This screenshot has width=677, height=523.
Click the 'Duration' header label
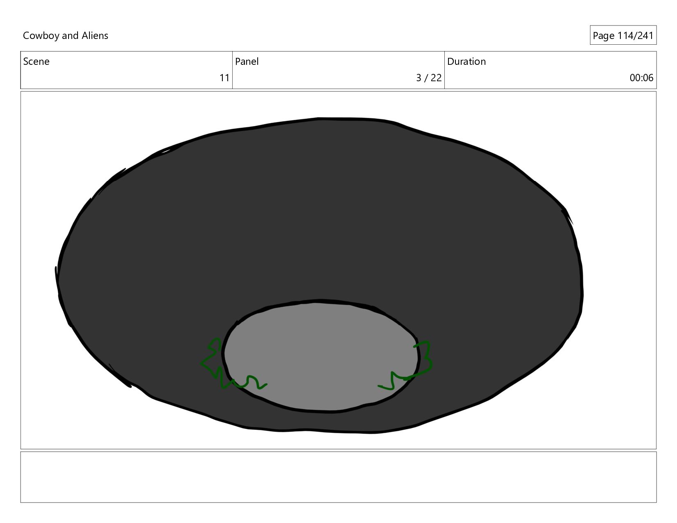pyautogui.click(x=467, y=62)
